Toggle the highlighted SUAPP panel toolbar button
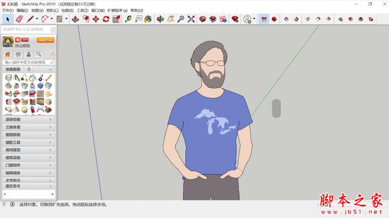389x218 pixels. 264,19
